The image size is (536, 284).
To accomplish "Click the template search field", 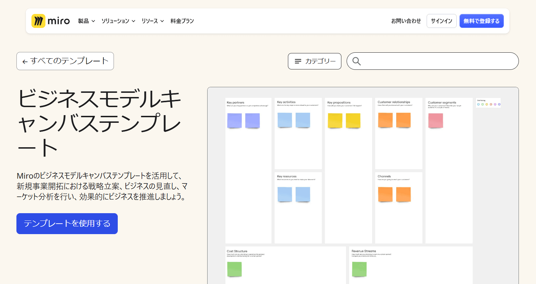I will point(433,61).
